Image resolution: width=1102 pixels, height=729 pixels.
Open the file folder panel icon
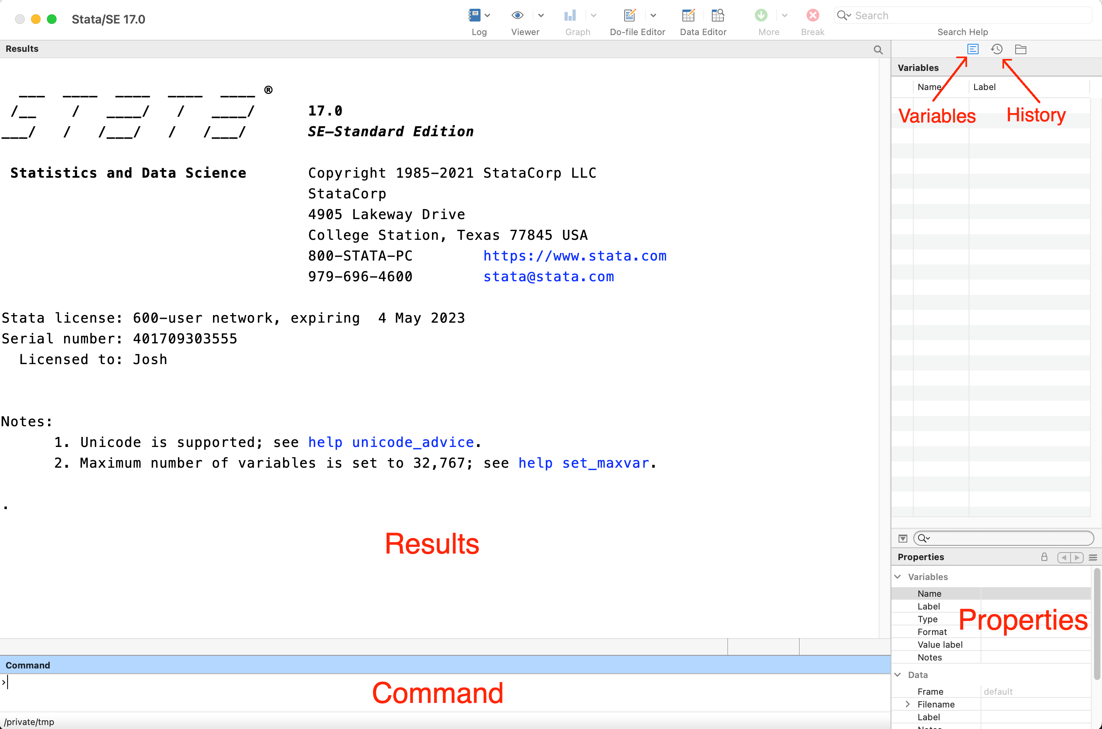click(1021, 49)
